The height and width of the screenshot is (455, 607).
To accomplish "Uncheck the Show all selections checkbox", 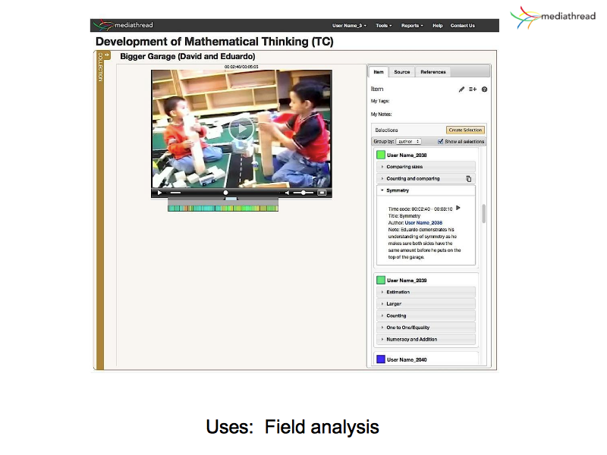I will point(441,141).
